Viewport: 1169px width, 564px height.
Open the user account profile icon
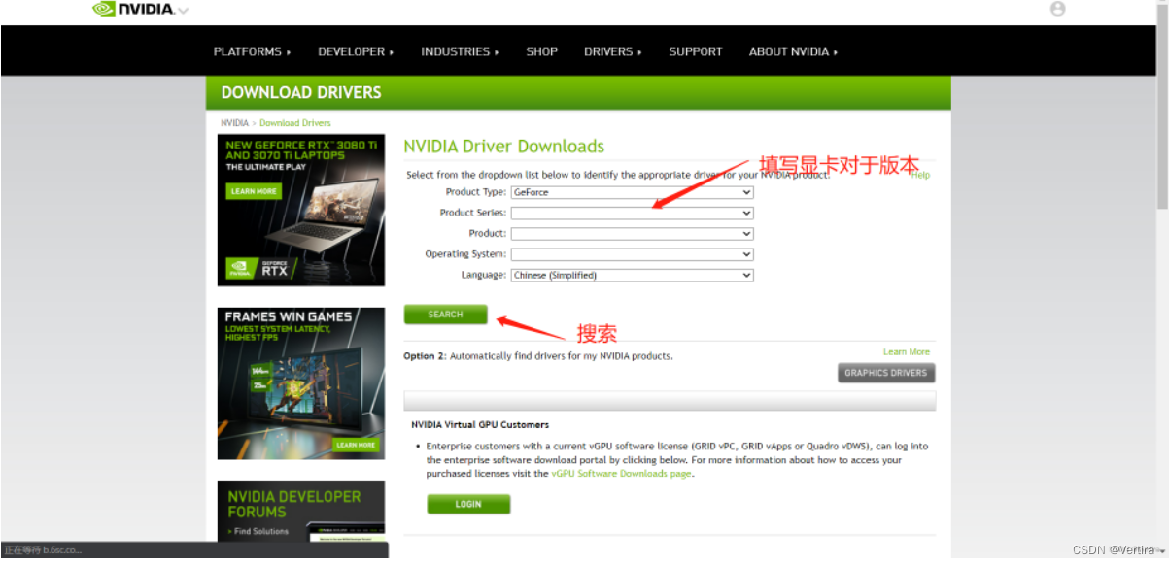(1058, 9)
